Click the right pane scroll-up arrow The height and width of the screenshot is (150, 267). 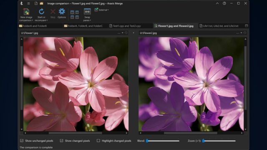point(245,39)
